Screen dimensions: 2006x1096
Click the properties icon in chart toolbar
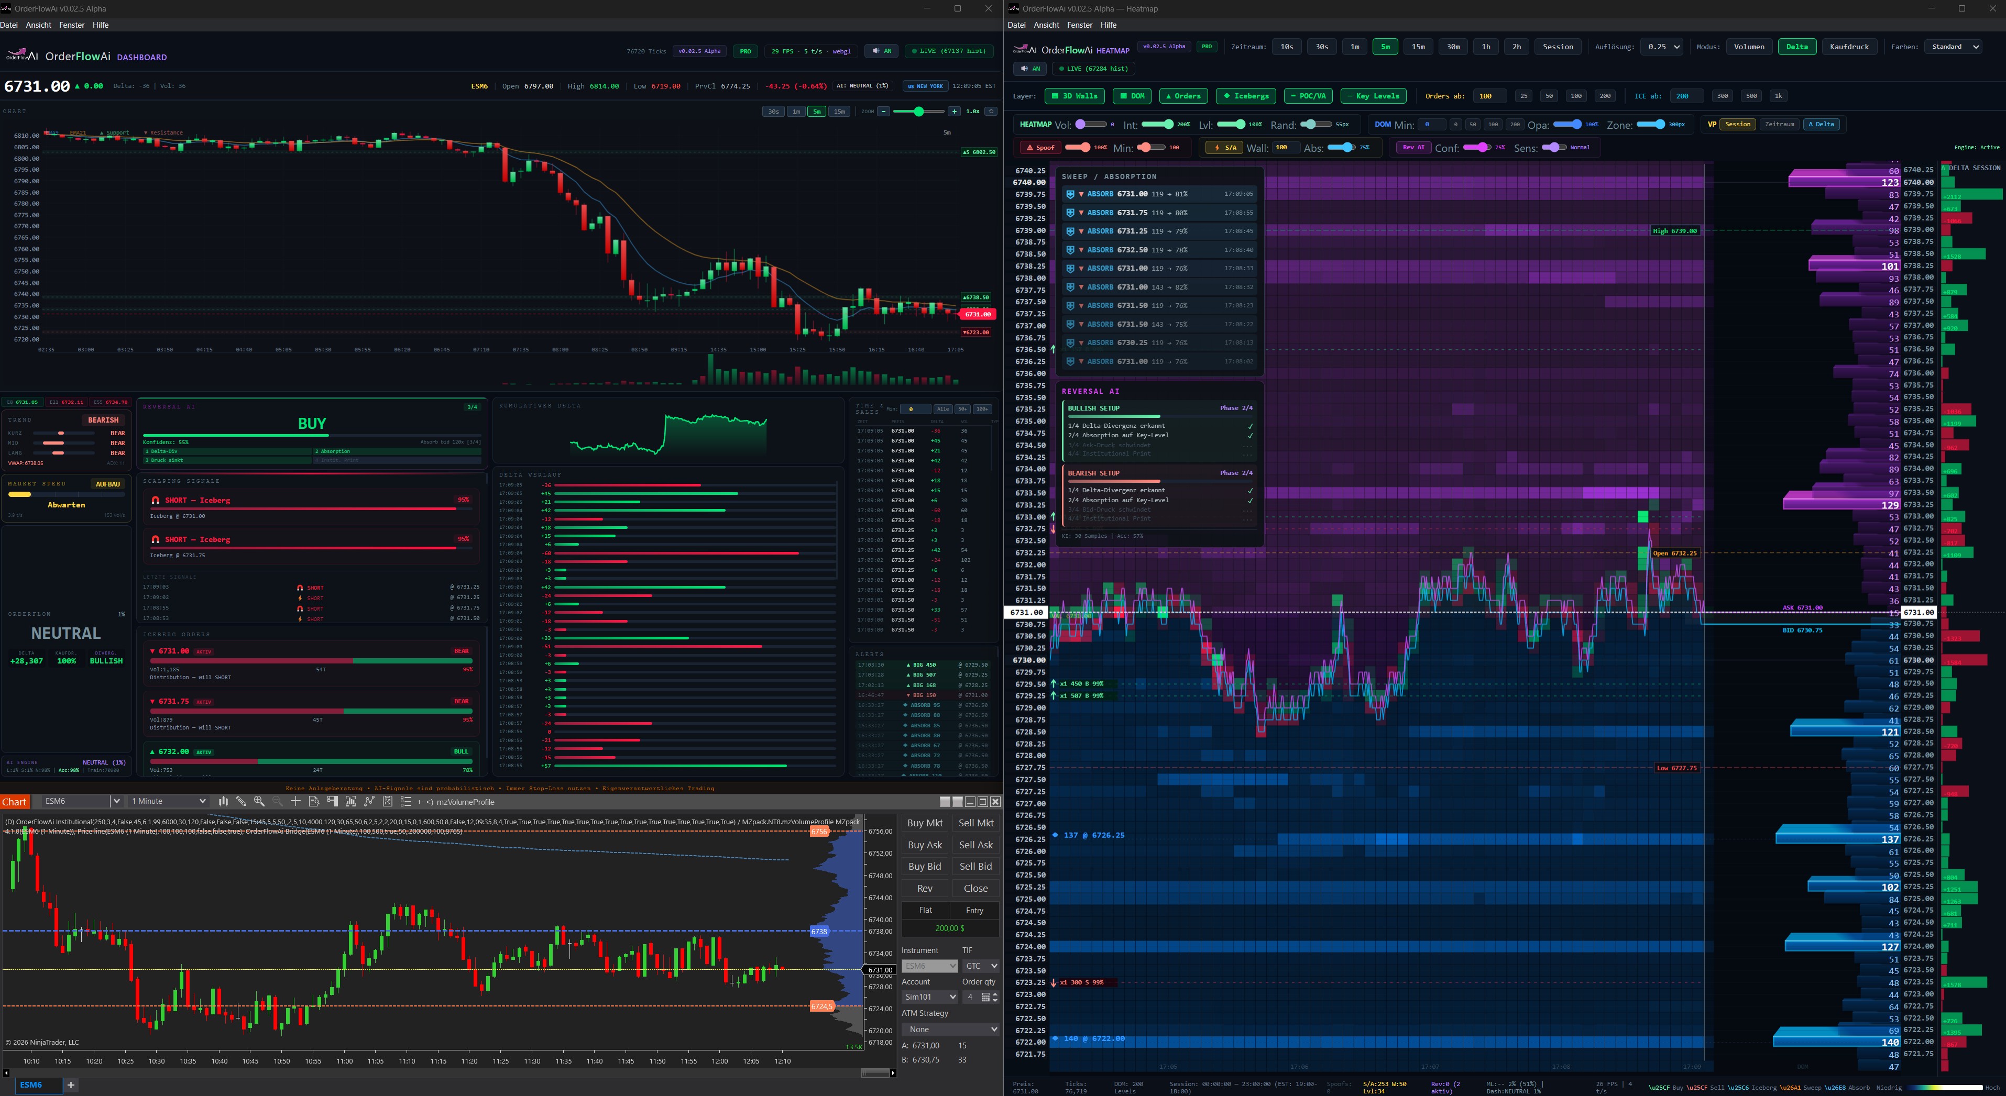(x=388, y=802)
